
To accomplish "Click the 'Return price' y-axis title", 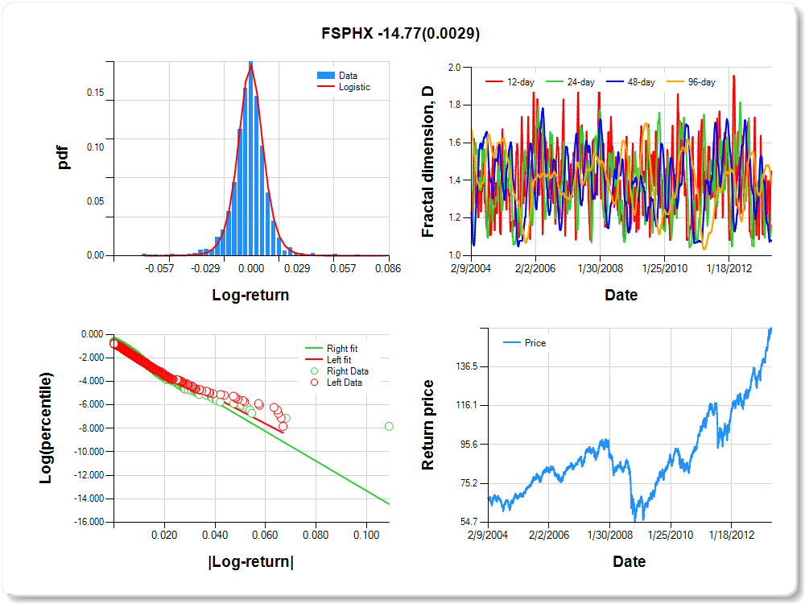I will [427, 424].
